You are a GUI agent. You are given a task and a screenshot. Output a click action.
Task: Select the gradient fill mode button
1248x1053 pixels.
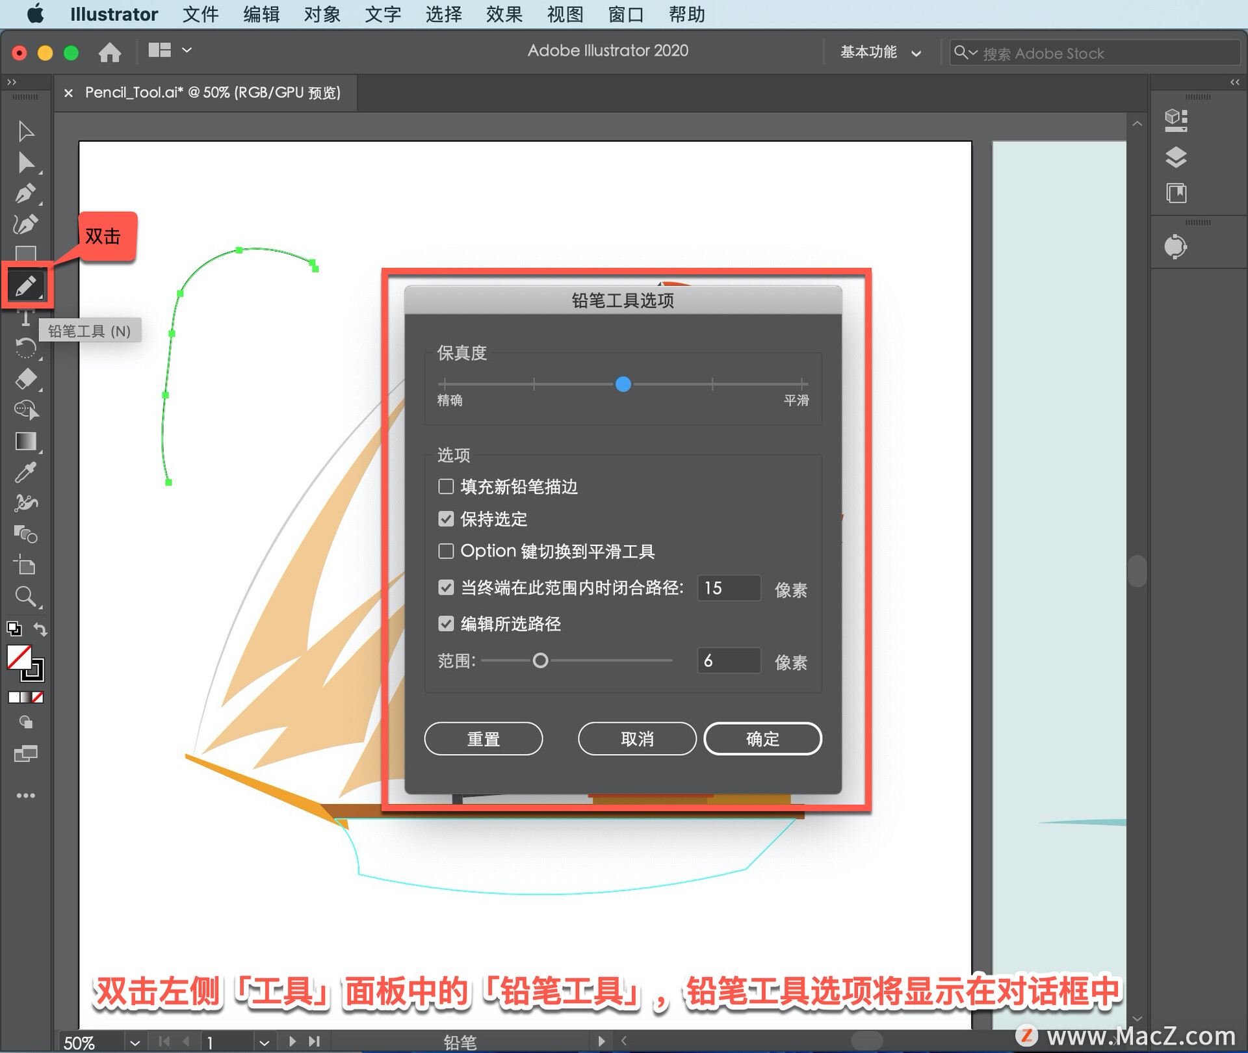26,697
